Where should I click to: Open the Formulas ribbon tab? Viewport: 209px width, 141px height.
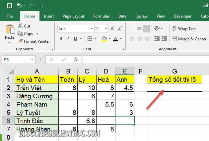[x=101, y=16]
